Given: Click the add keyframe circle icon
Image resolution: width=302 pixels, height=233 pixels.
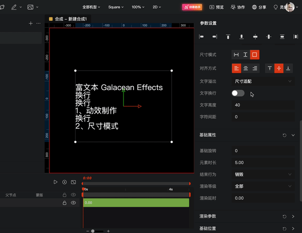Looking at the screenshot, I should 64,182.
